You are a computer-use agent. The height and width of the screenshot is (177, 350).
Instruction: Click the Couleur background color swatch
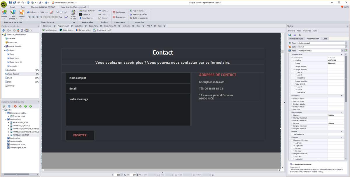pyautogui.click(x=81, y=14)
